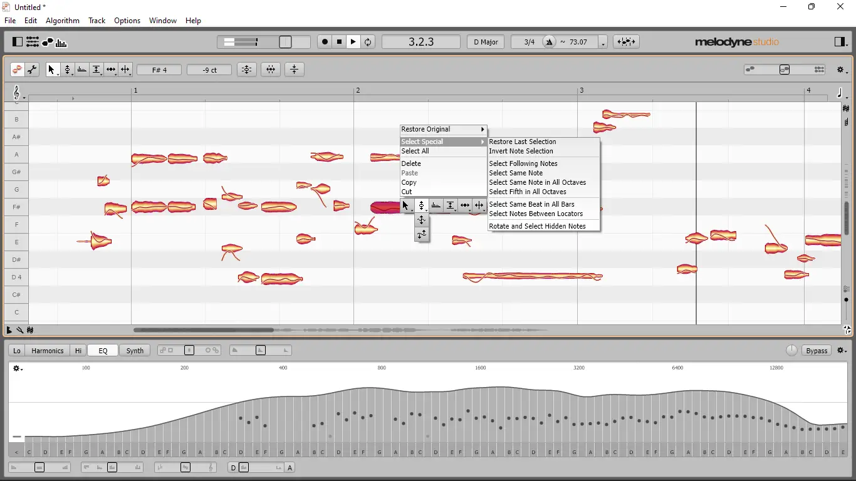Viewport: 856px width, 481px height.
Task: Open the track list pane icon
Action: click(x=33, y=42)
